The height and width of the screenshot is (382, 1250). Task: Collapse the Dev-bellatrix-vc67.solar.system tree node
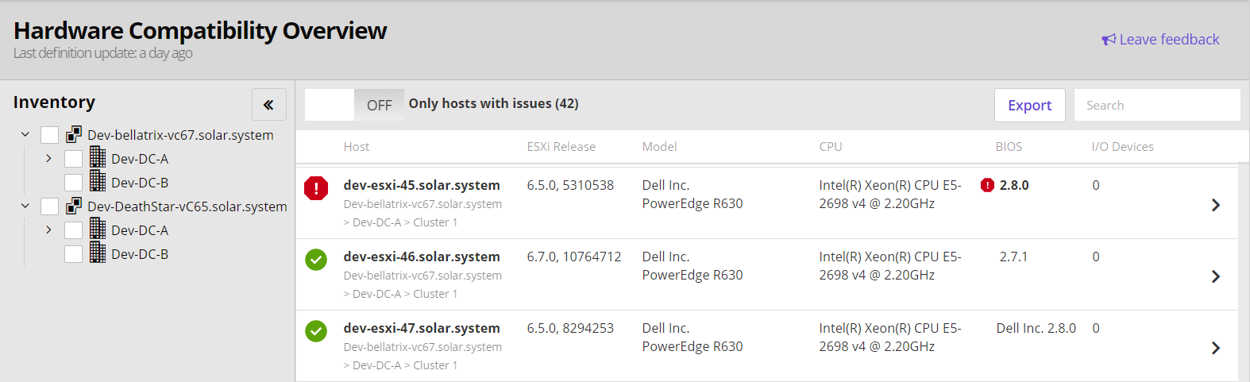[x=25, y=135]
